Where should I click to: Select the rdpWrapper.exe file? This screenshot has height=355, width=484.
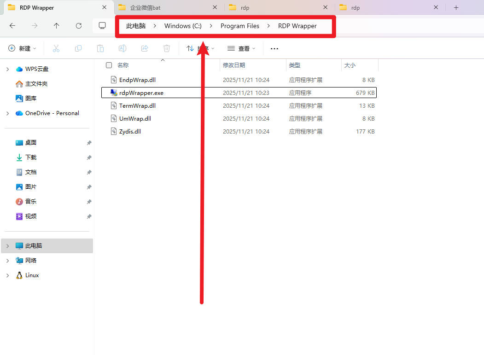coord(239,93)
